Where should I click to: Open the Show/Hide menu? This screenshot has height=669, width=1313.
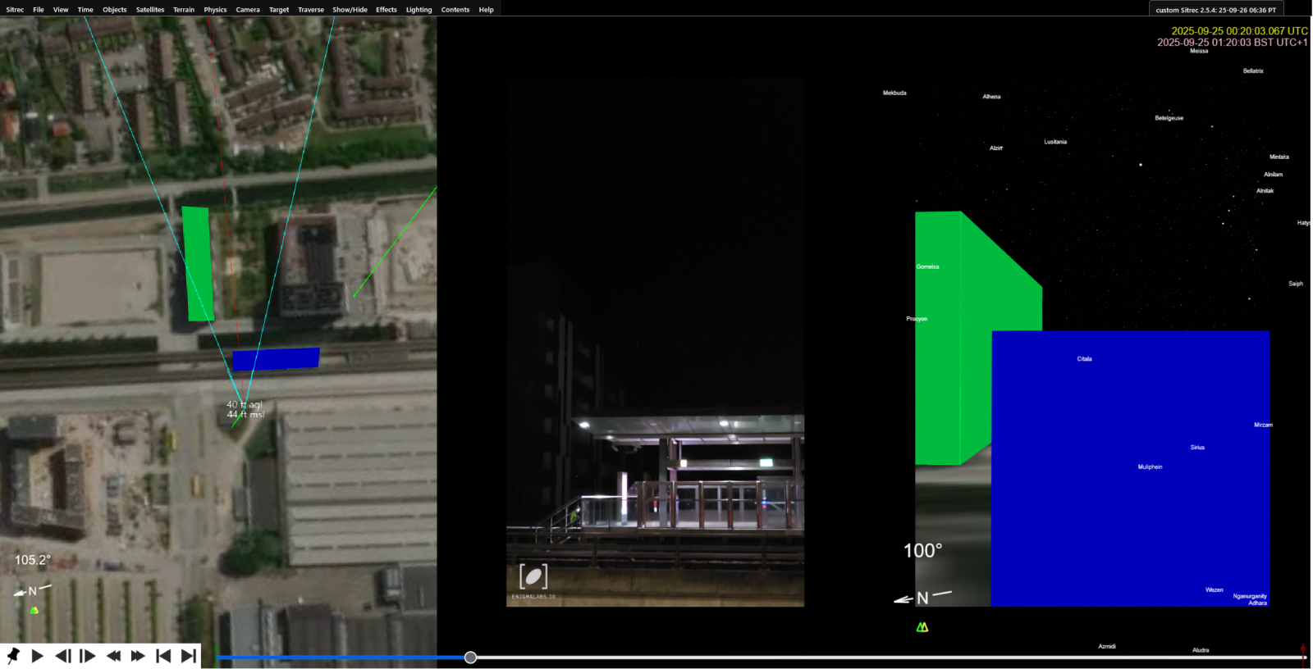[x=350, y=10]
